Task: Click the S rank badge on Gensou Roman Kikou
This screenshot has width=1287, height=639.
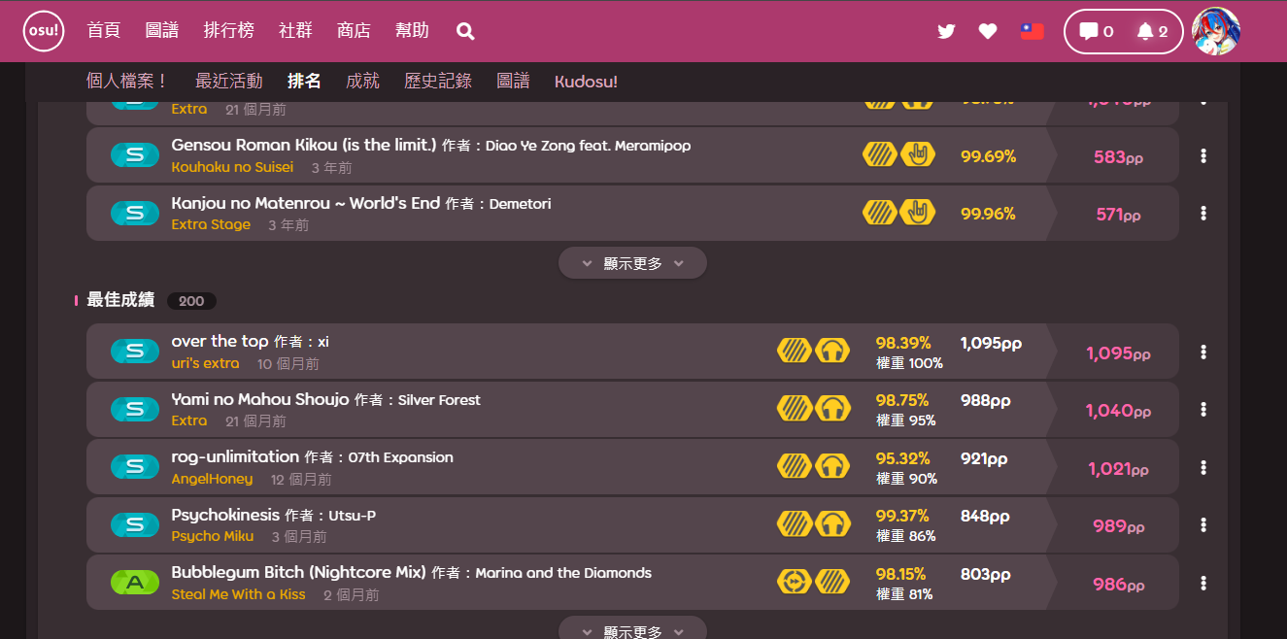Action: point(135,155)
